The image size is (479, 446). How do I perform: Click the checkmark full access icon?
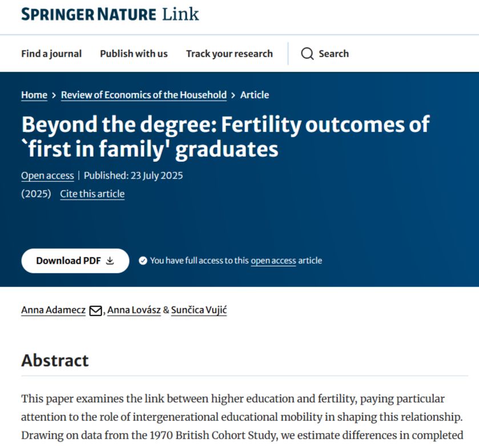point(143,261)
